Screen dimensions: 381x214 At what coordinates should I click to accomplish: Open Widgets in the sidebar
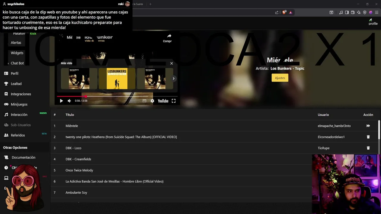coord(17,53)
